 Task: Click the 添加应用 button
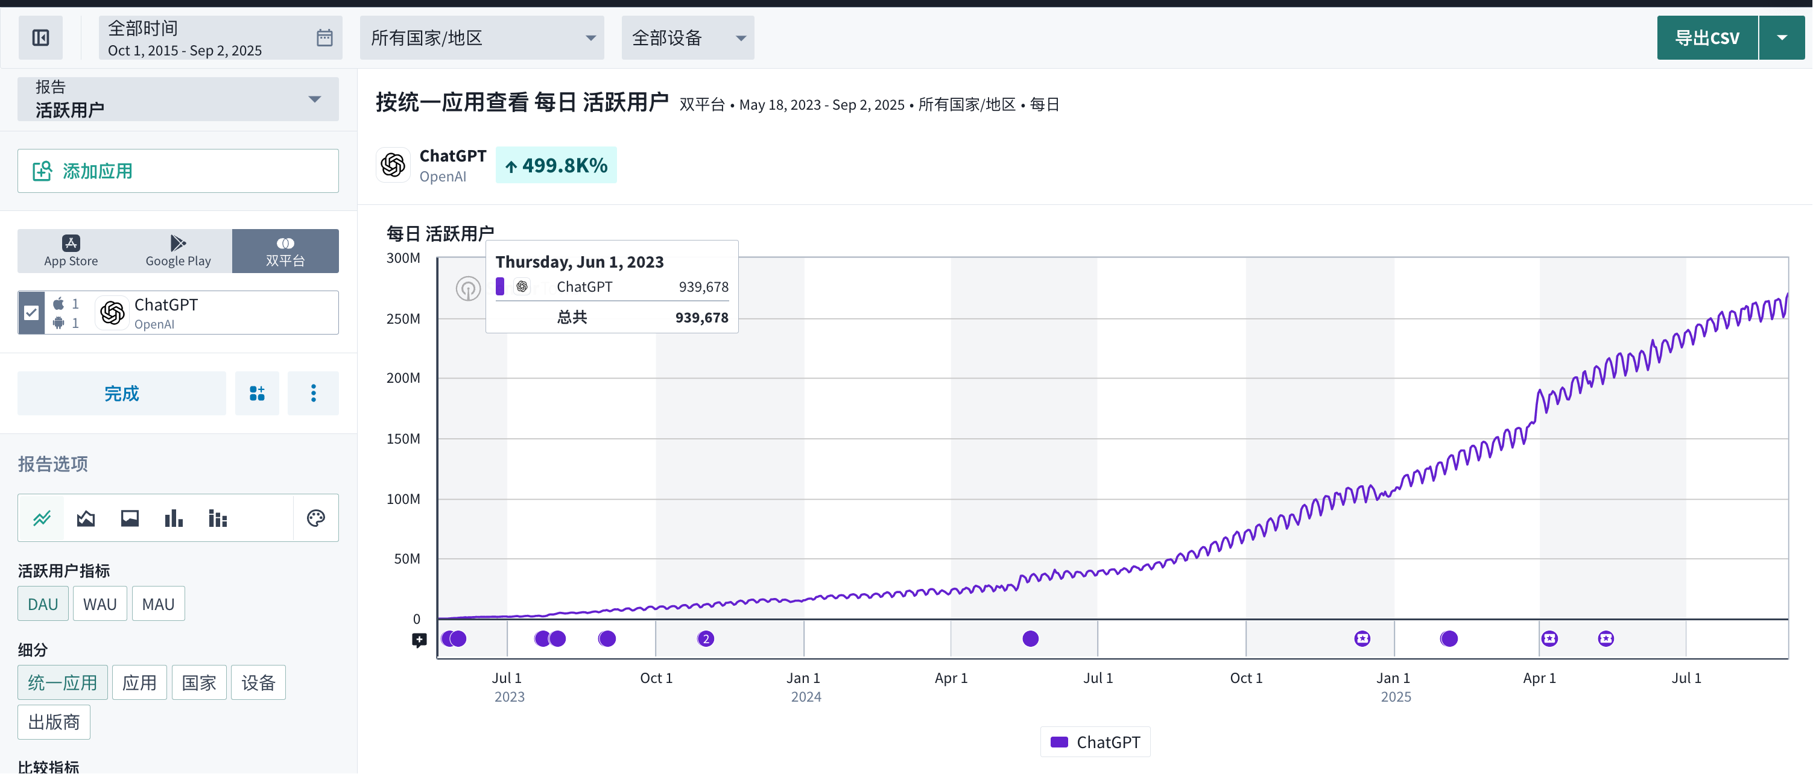[178, 171]
